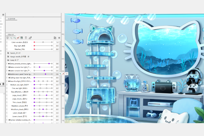This screenshot has width=204, height=136.
Task: Click the clipboard icon in parameter toolbar
Action: pyautogui.click(x=55, y=38)
